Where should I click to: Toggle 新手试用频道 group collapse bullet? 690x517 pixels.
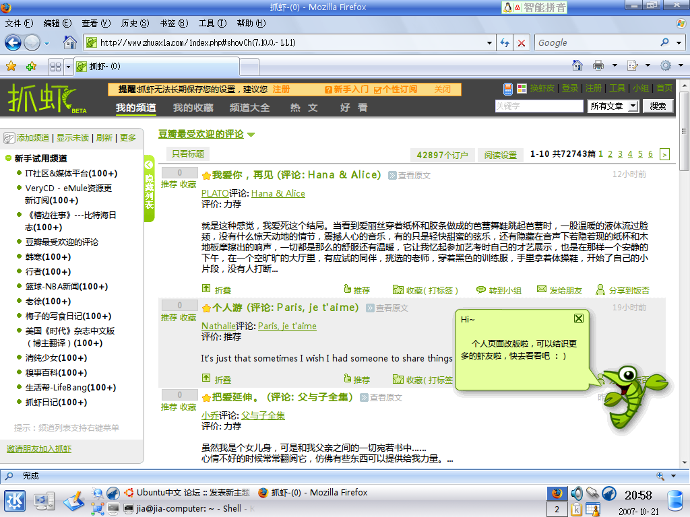pos(8,158)
